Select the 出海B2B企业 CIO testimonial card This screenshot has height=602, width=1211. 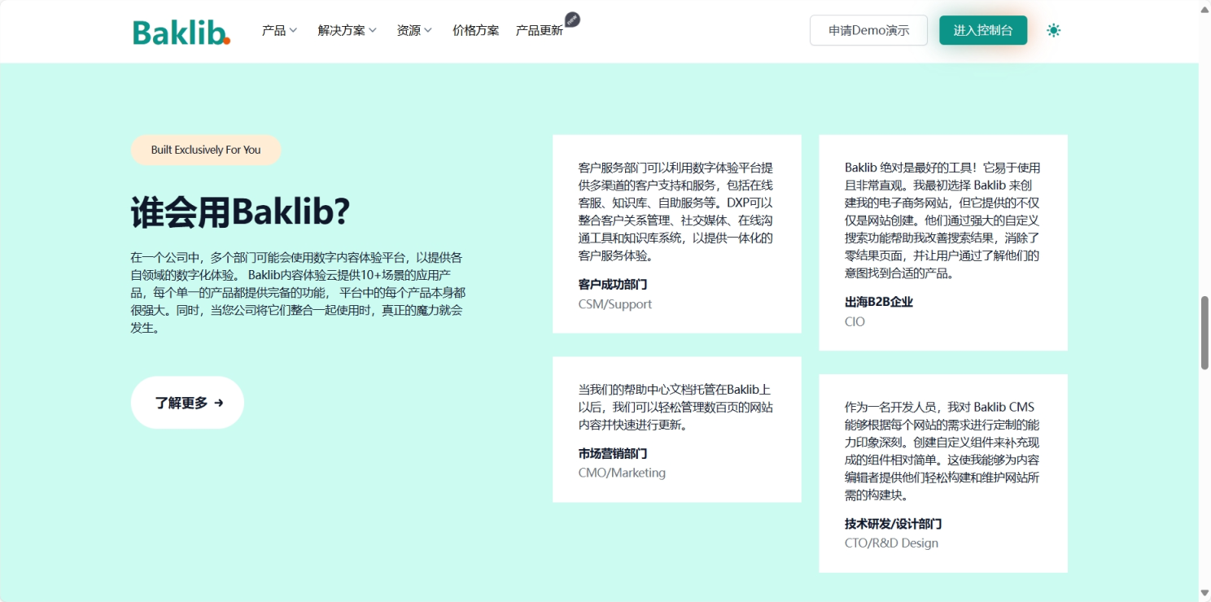click(x=942, y=242)
